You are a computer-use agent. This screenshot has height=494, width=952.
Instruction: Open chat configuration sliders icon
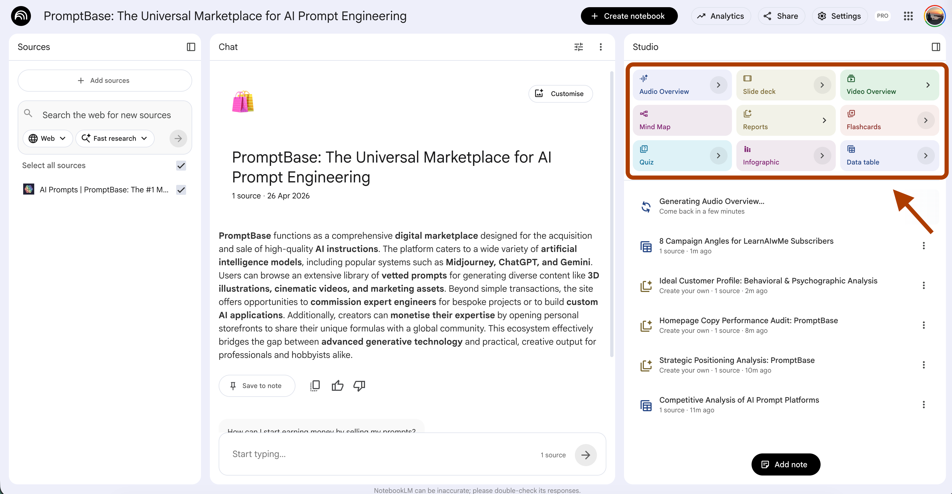click(578, 47)
